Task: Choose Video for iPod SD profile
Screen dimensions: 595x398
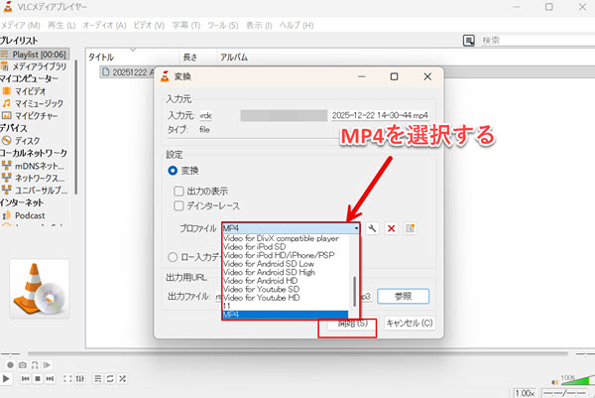Action: click(255, 247)
